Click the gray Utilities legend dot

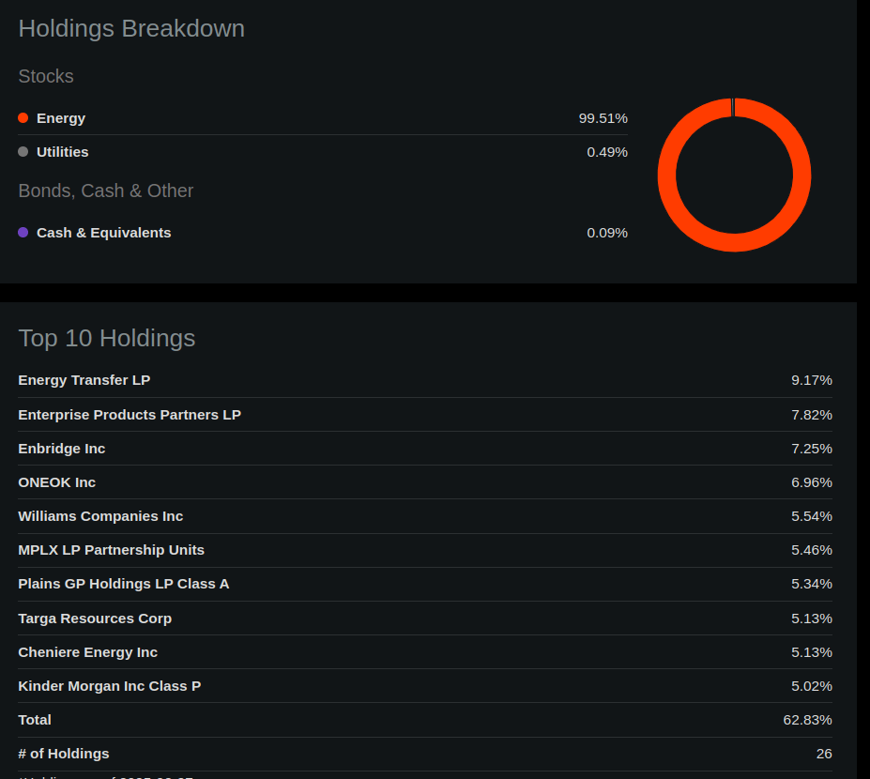(23, 152)
